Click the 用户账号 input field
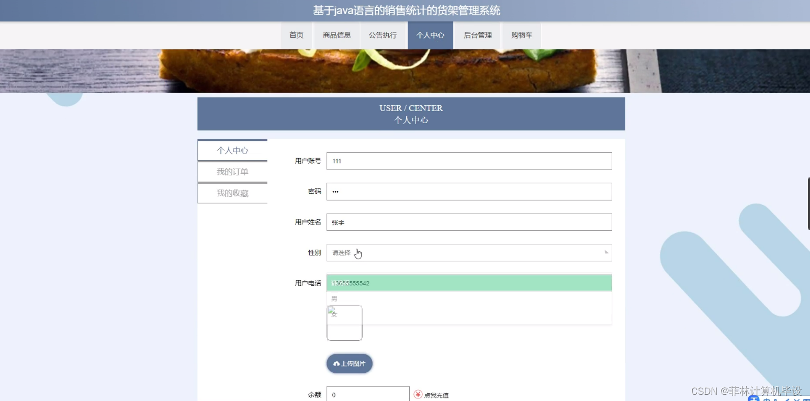 coord(468,161)
